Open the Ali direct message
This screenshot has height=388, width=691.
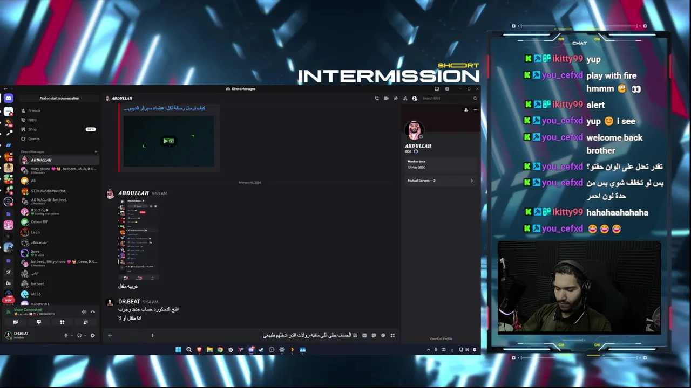59,181
